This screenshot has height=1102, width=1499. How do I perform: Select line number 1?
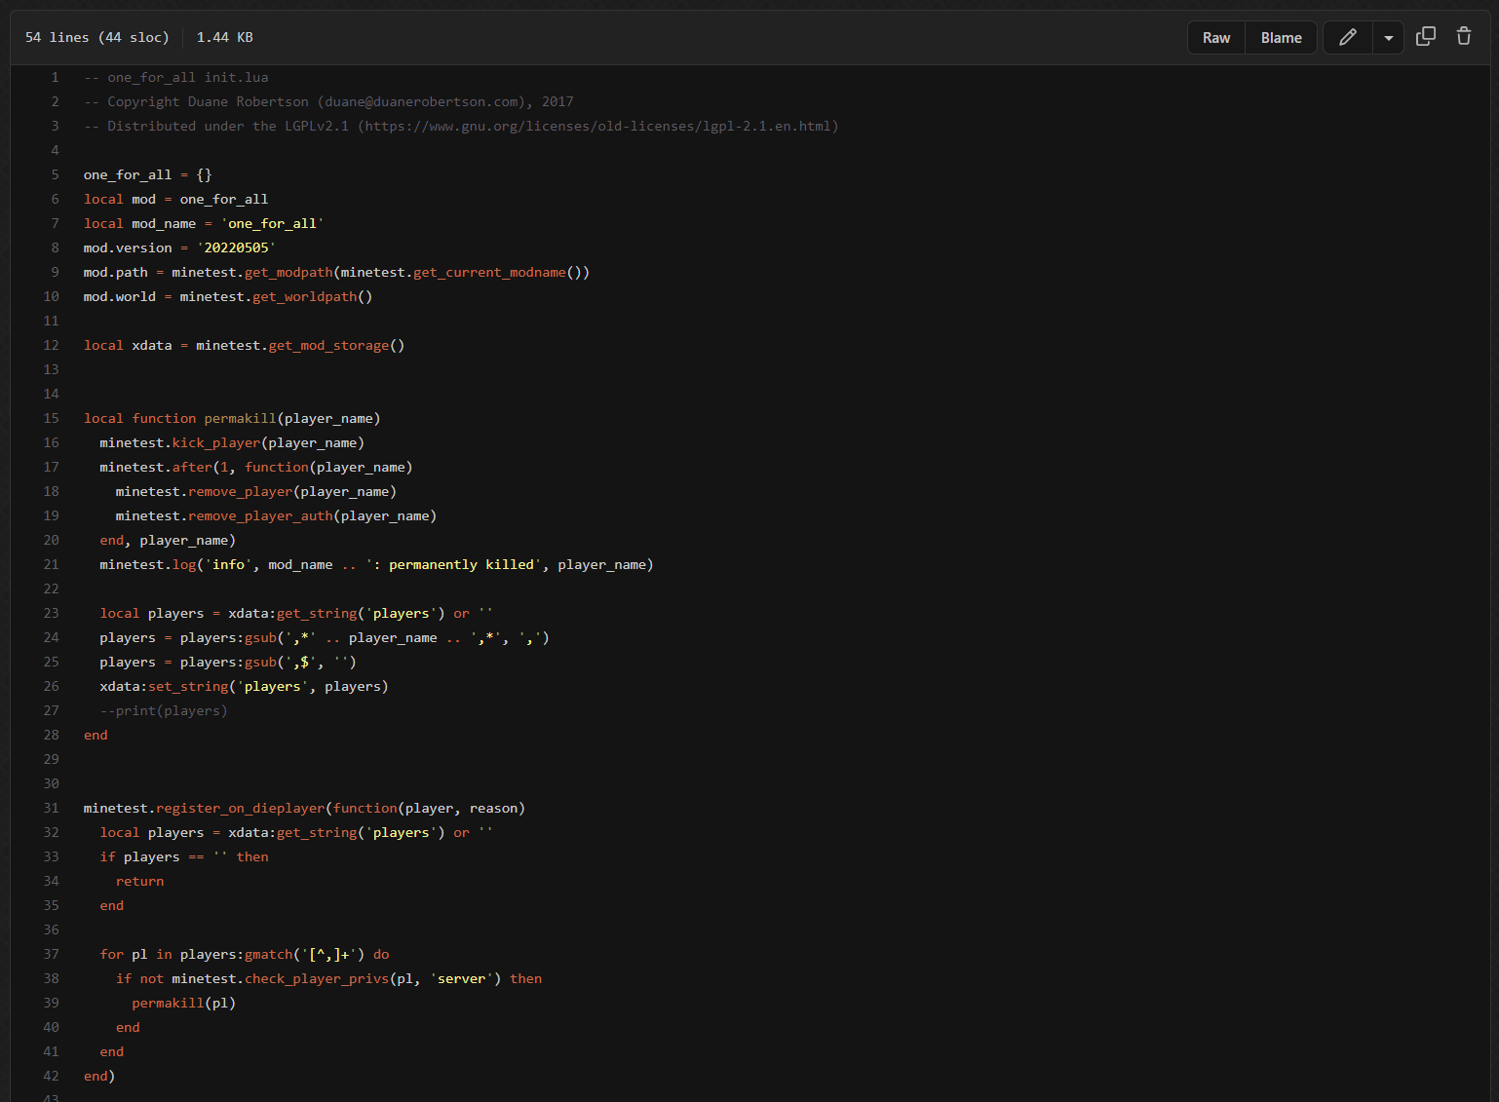tap(55, 78)
